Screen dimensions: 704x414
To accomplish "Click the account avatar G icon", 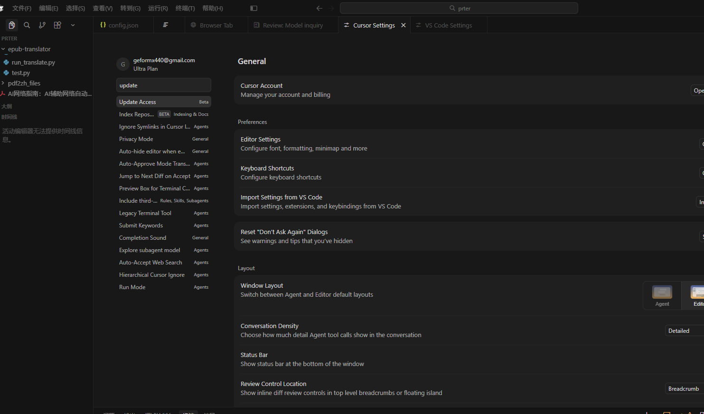I will 123,64.
